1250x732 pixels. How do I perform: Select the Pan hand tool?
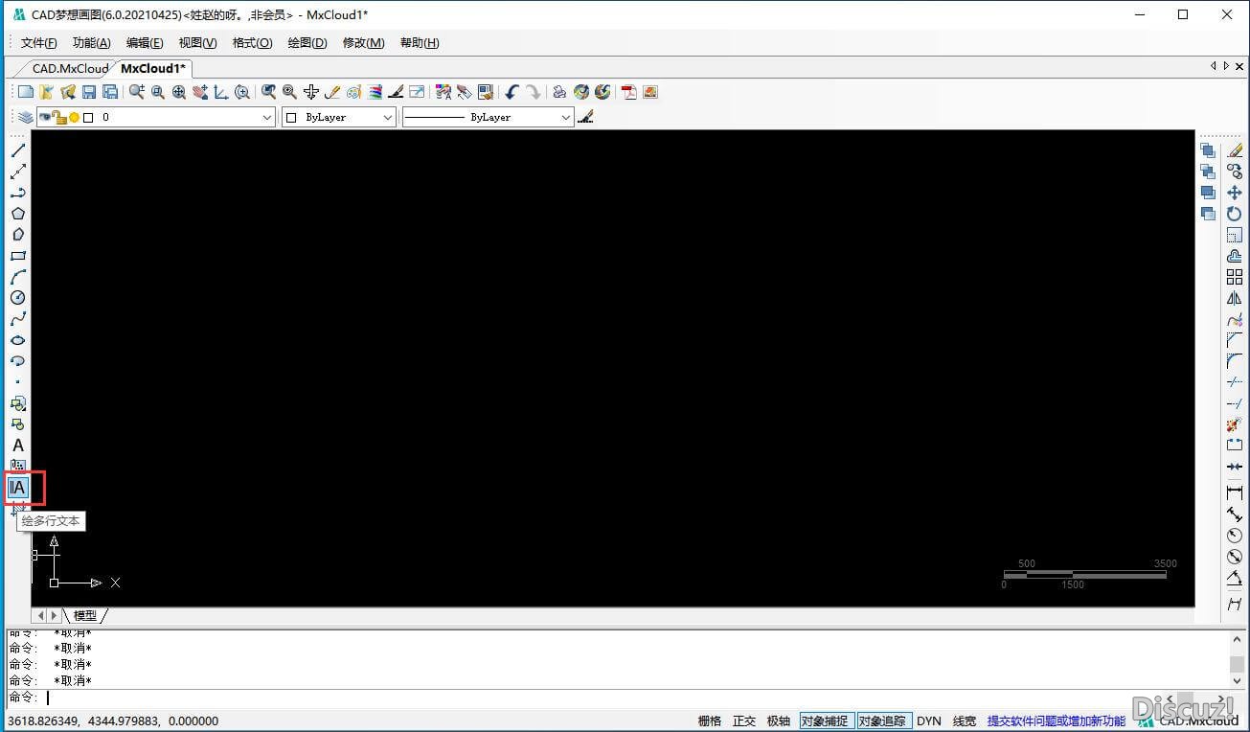pyautogui.click(x=200, y=92)
